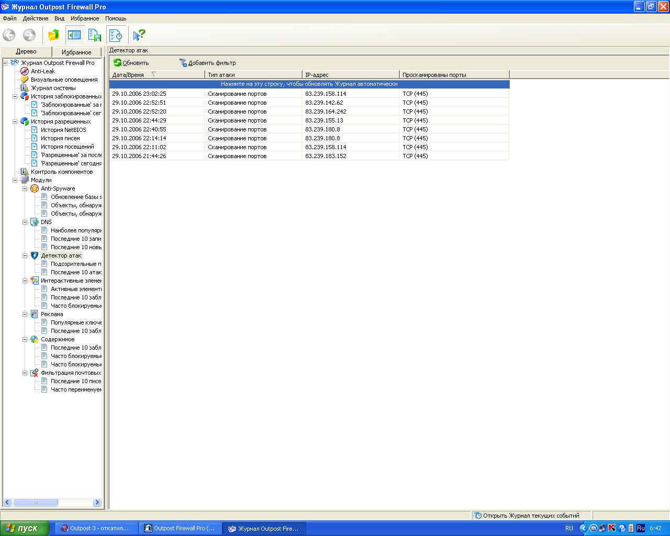Click Открыть Журнал текущих событий status icon

[477, 516]
